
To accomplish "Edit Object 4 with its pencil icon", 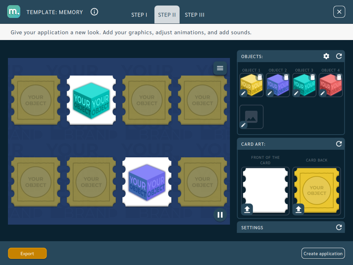I will (x=323, y=93).
